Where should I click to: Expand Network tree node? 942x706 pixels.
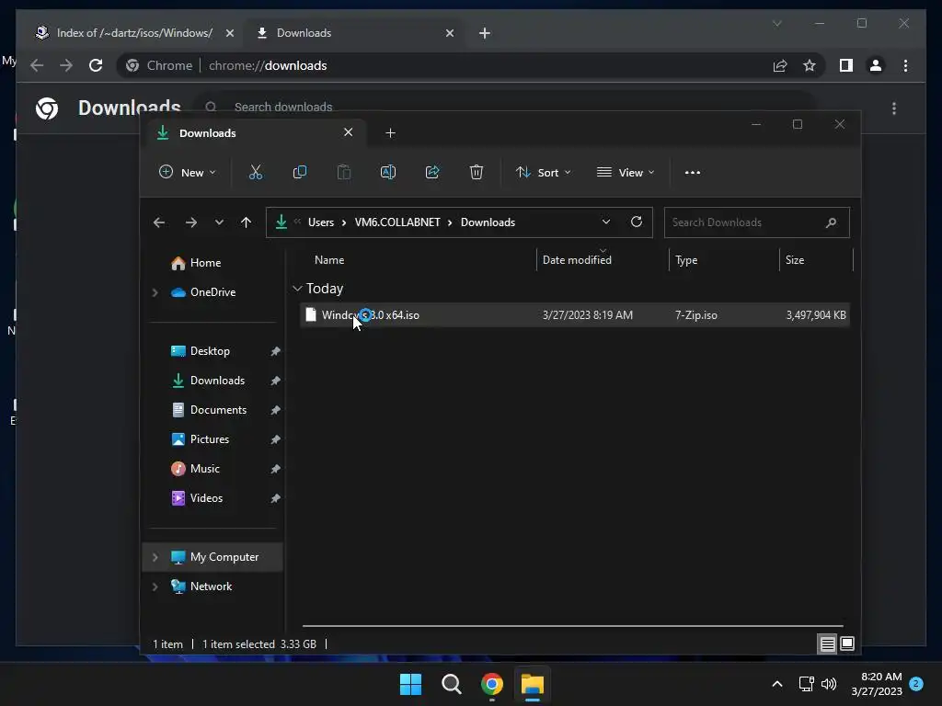155,586
